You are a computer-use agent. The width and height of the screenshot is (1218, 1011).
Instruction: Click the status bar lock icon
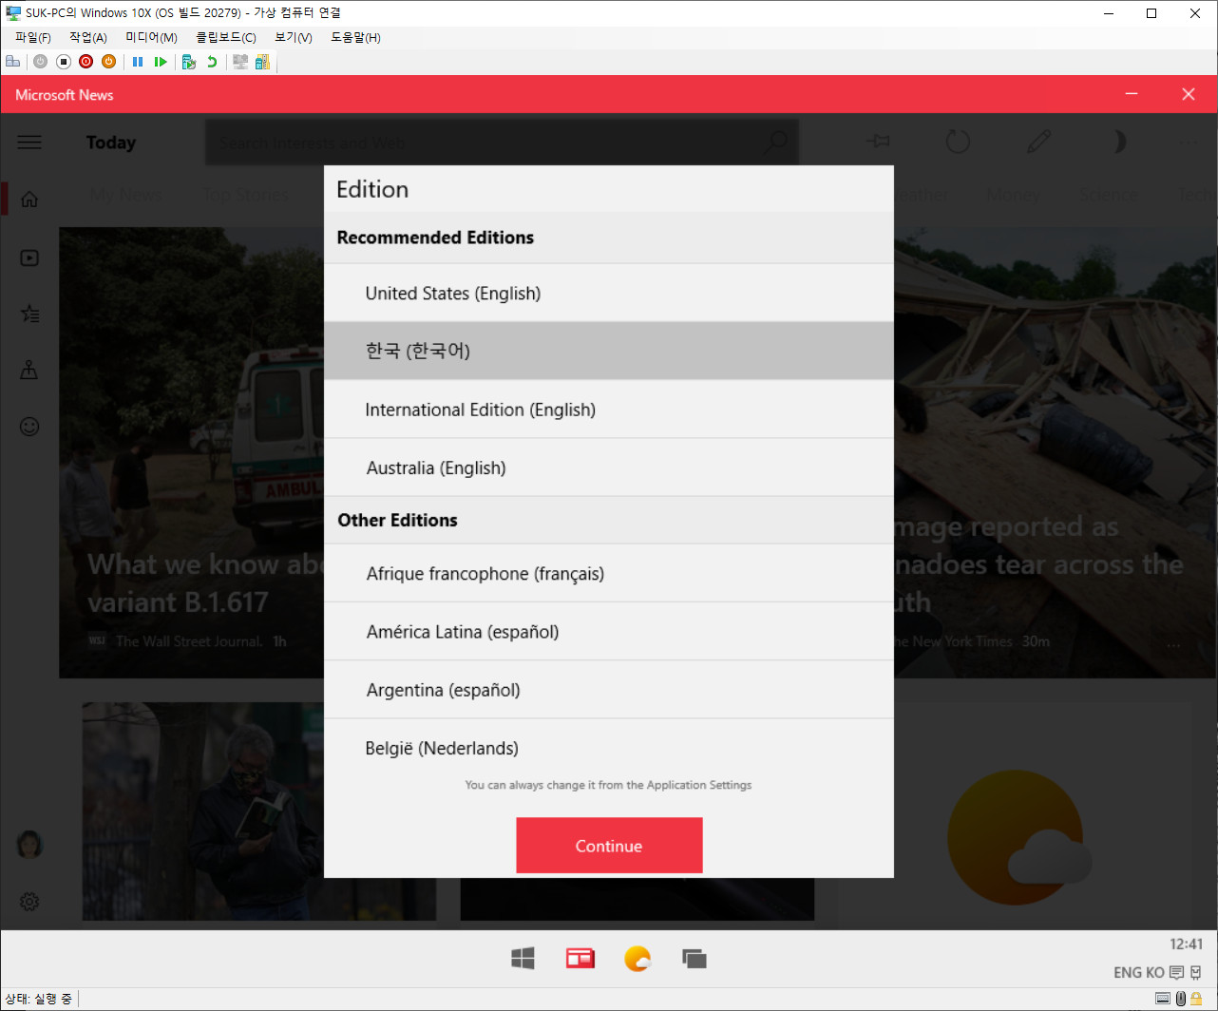click(1196, 999)
